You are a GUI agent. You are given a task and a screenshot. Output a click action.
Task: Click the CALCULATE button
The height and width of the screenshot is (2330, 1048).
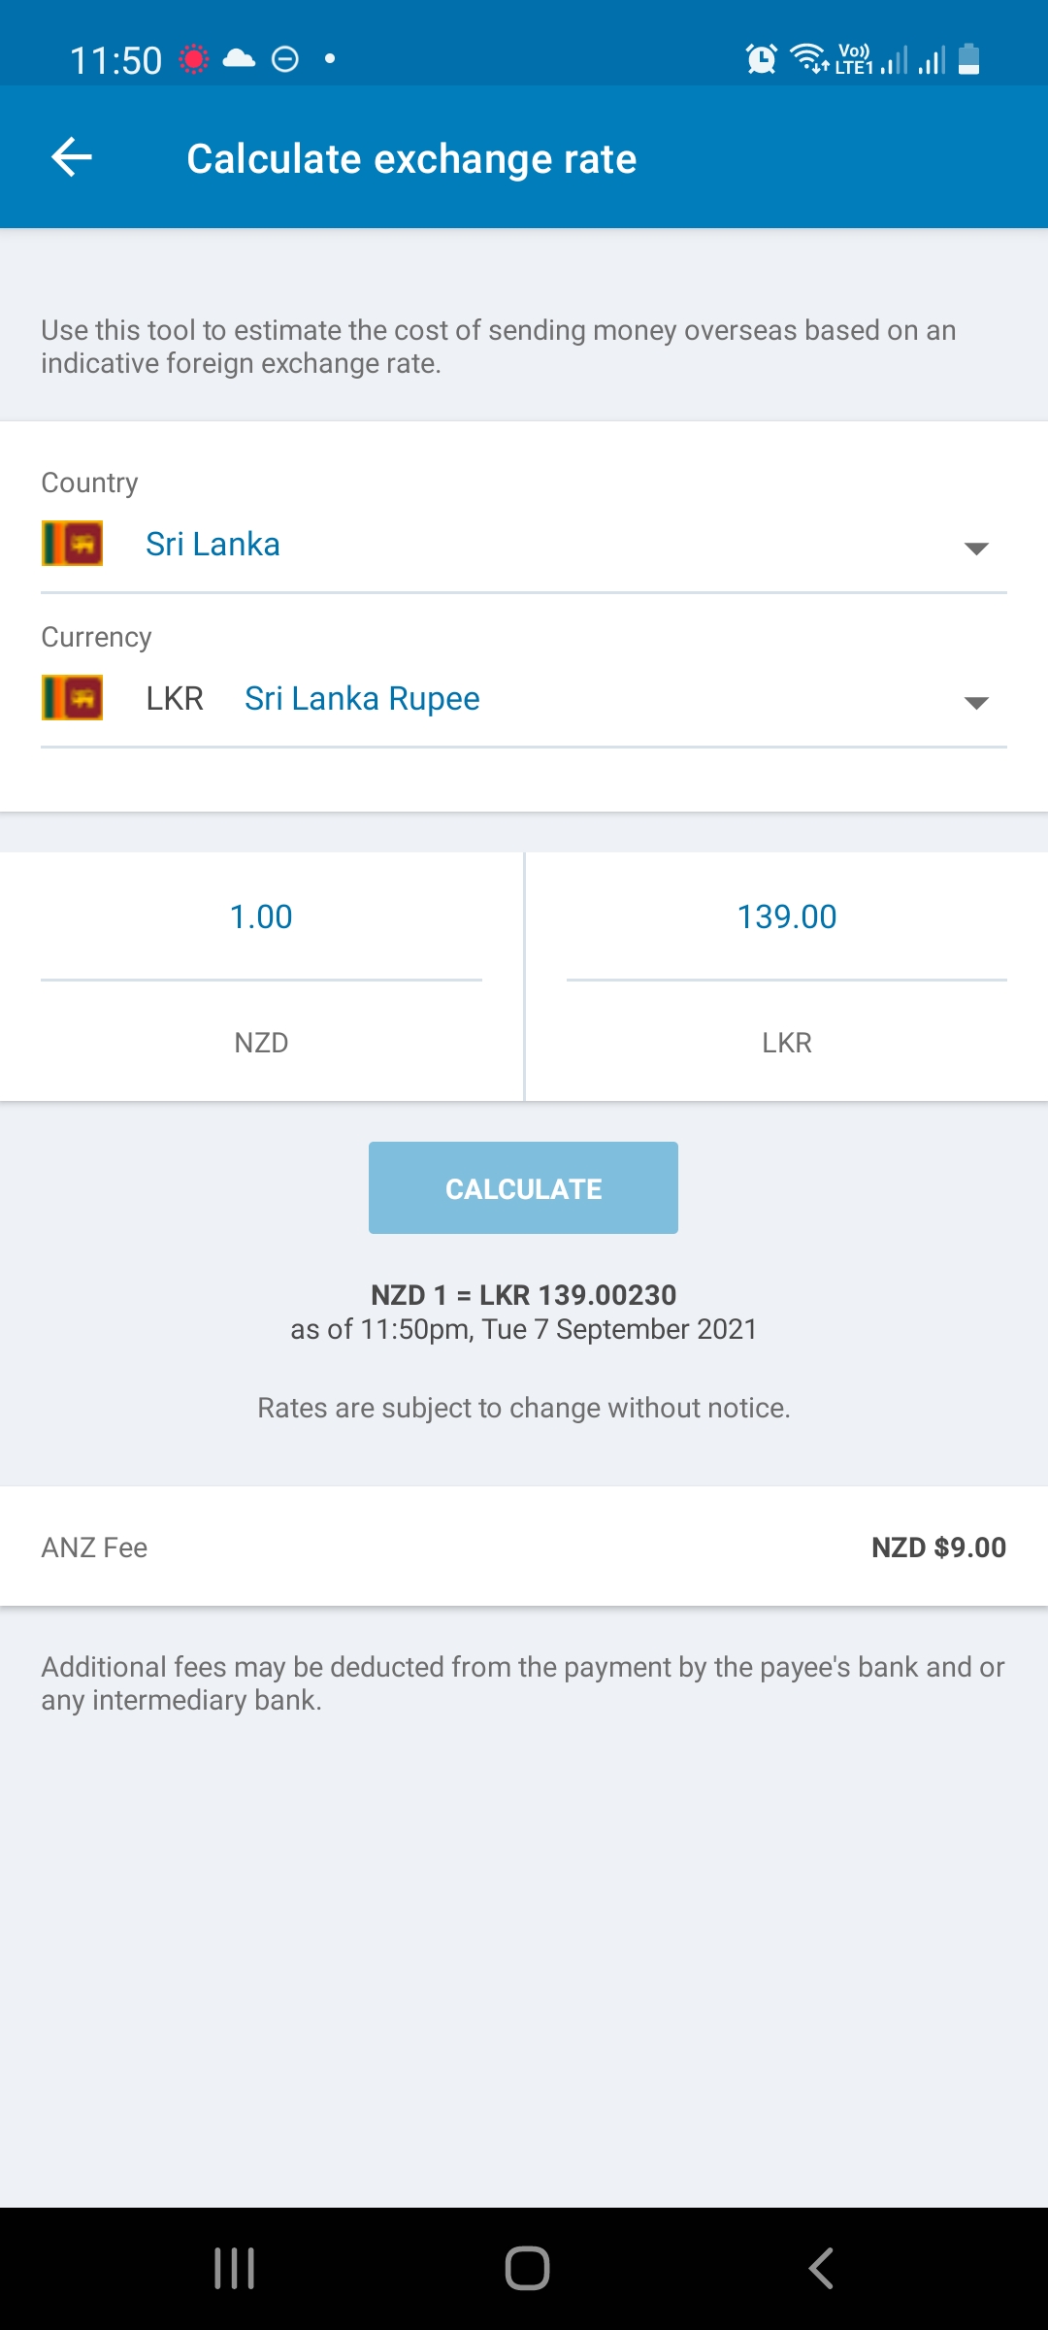[523, 1188]
